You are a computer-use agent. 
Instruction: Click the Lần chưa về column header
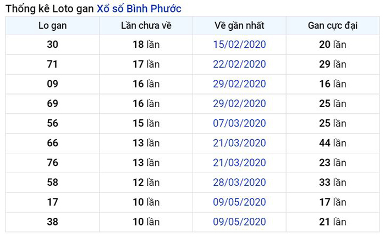point(146,26)
